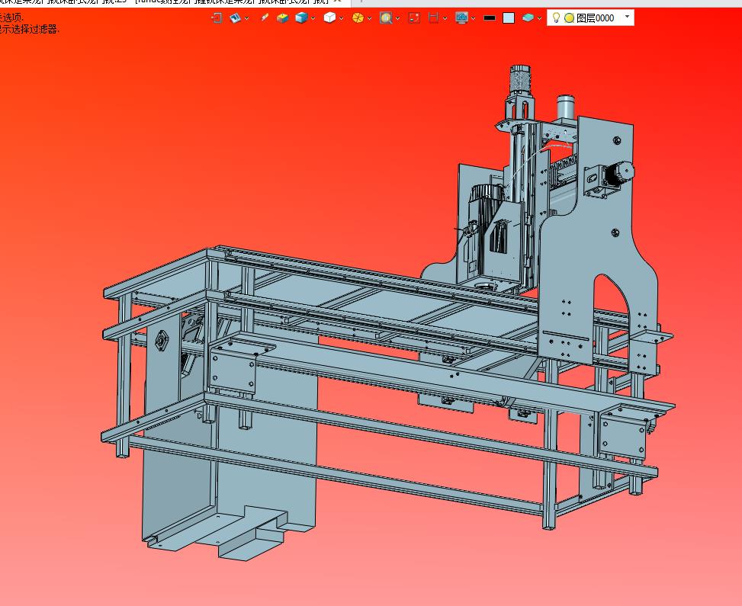Click the black color swatch
742x606 pixels.
coord(490,18)
